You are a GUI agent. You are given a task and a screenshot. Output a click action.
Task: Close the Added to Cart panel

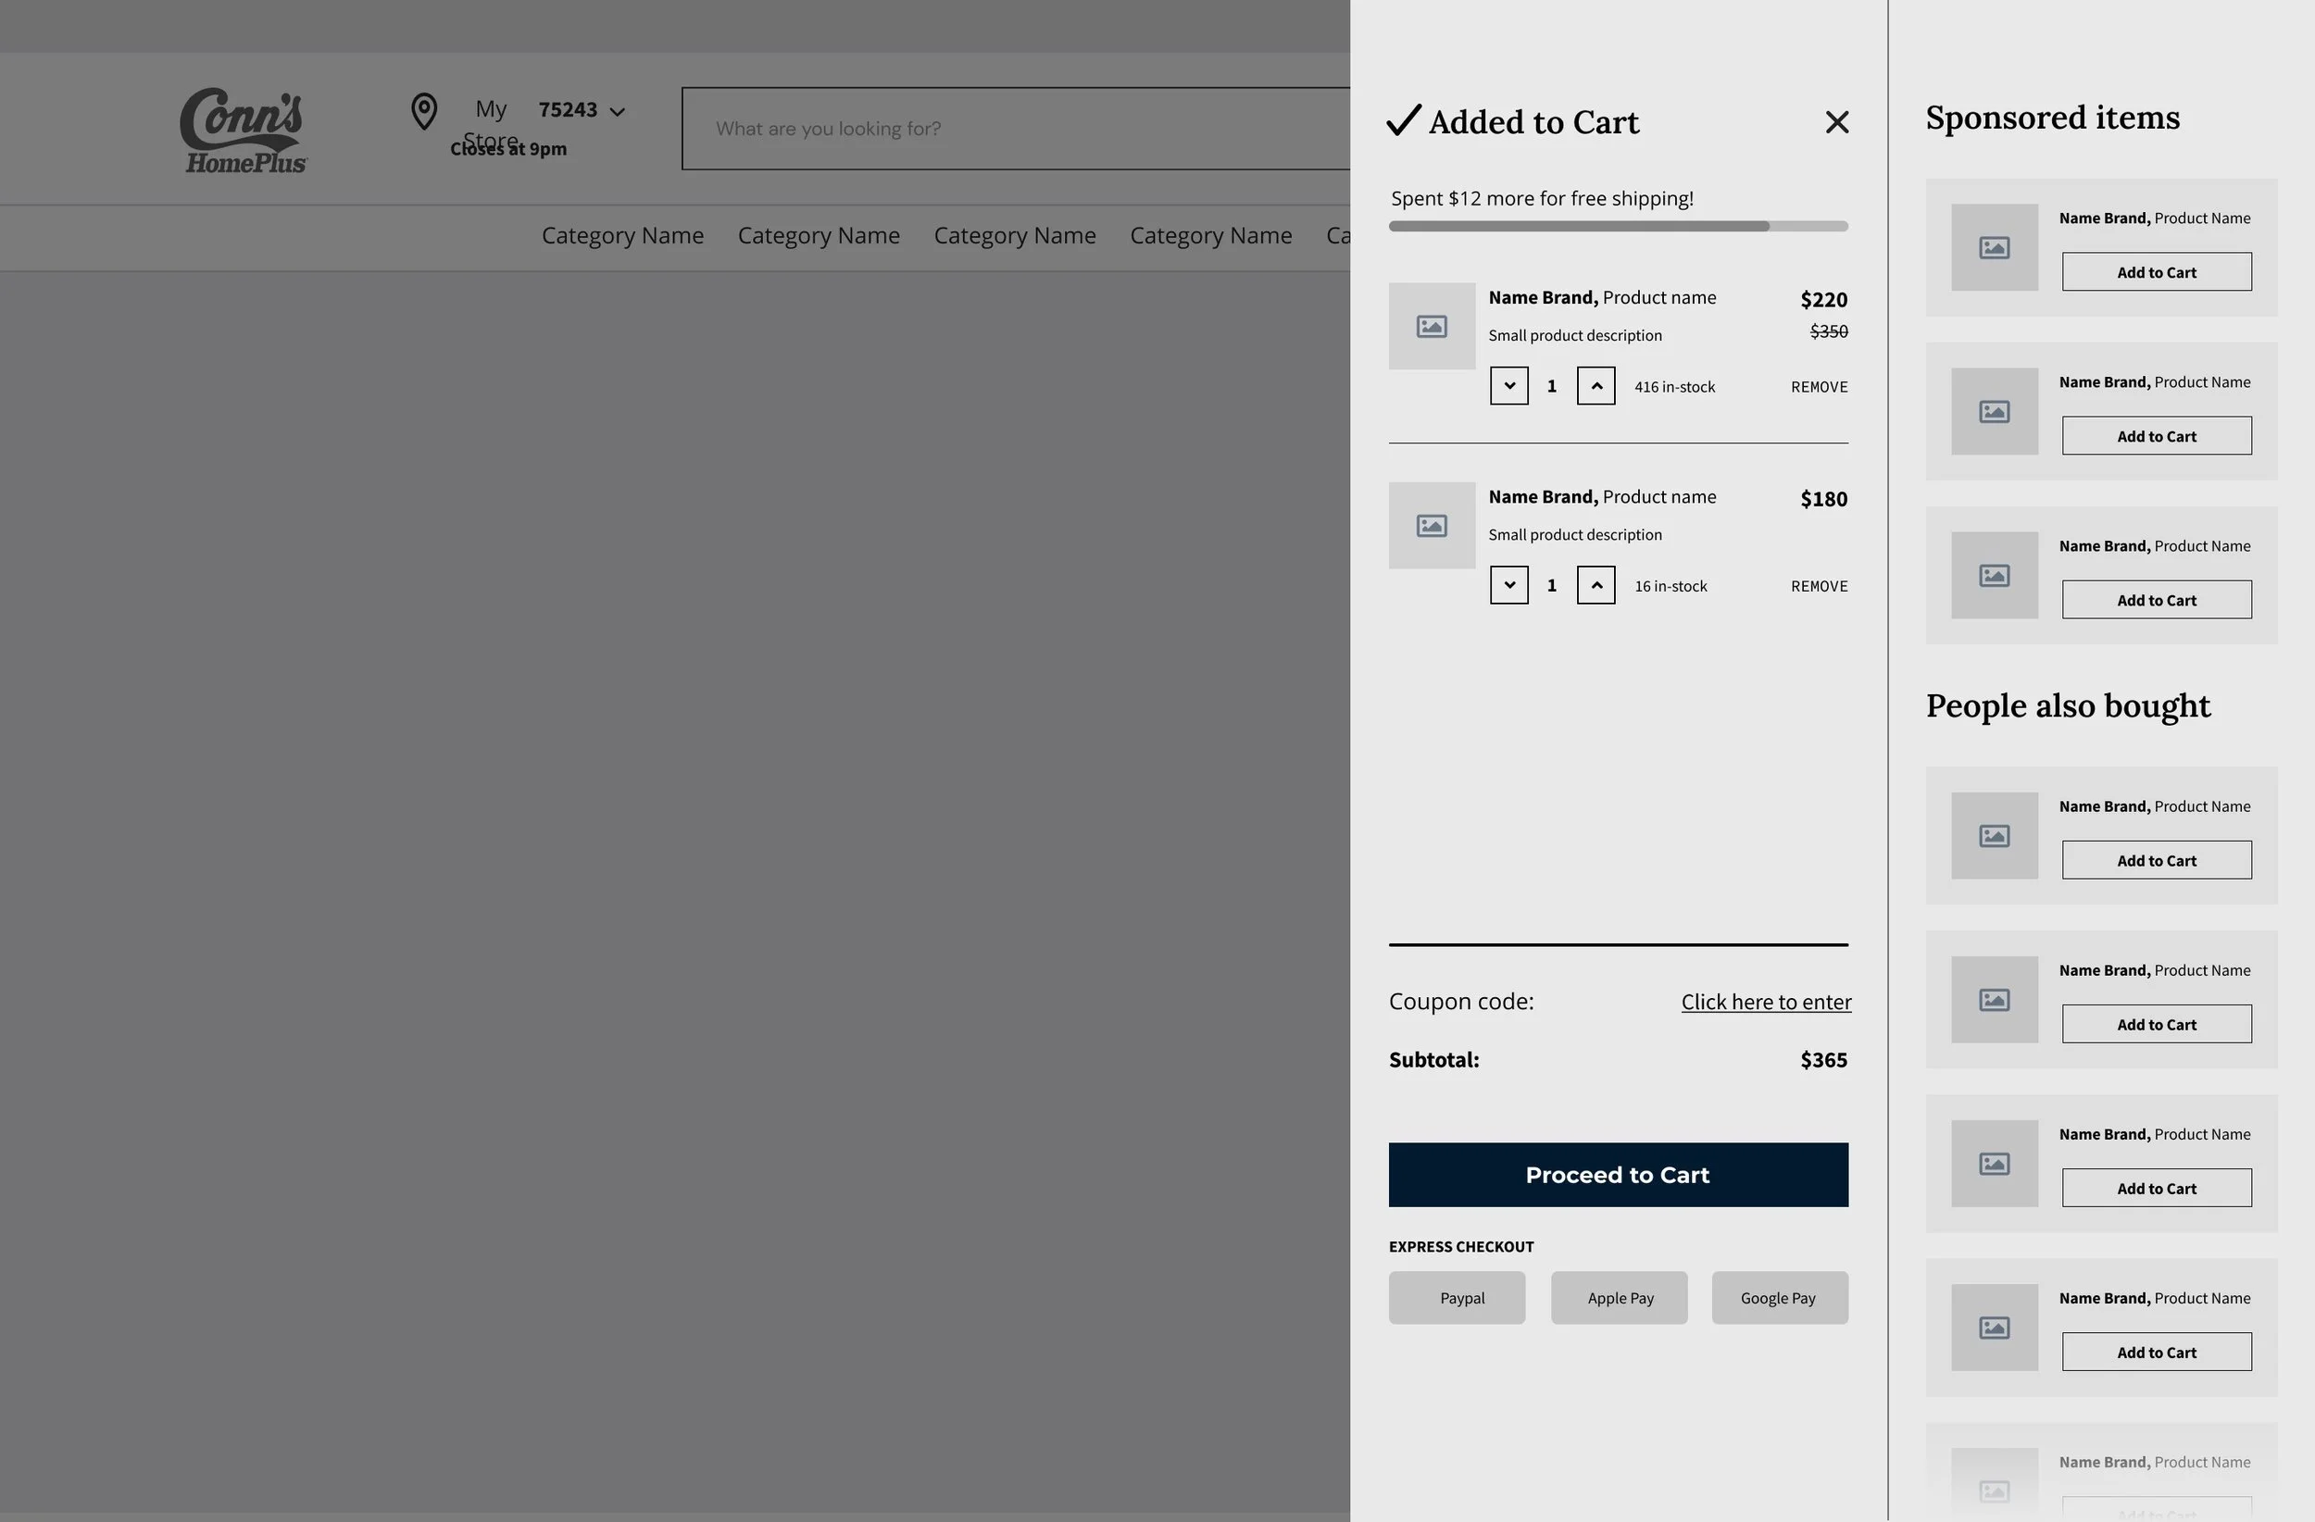tap(1836, 122)
